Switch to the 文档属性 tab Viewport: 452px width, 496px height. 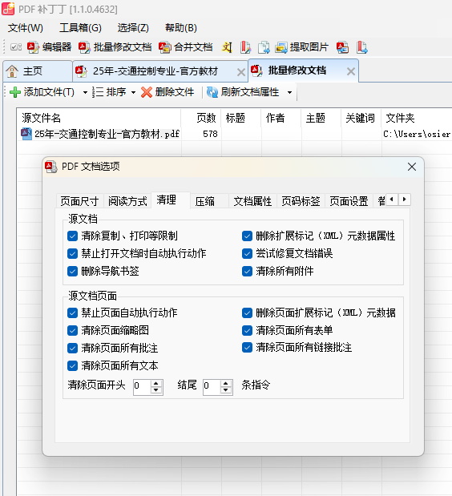click(252, 201)
